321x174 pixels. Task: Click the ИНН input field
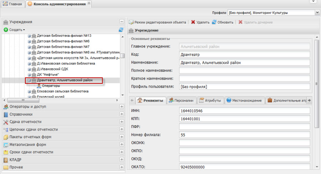[x=244, y=111]
